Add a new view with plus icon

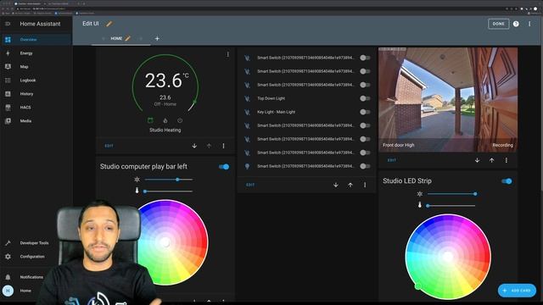click(157, 38)
